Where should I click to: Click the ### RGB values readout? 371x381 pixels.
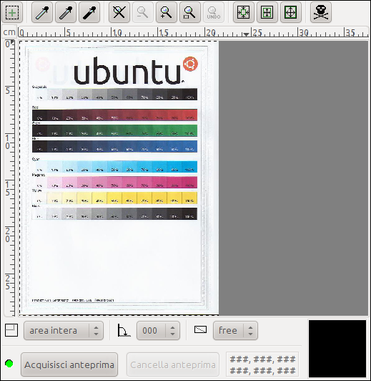point(262,365)
